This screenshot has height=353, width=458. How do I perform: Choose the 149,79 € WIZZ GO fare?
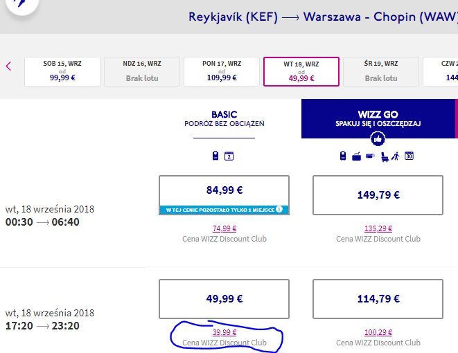[x=378, y=195]
